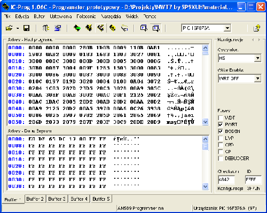Click first word at code address 0008

tap(35, 54)
